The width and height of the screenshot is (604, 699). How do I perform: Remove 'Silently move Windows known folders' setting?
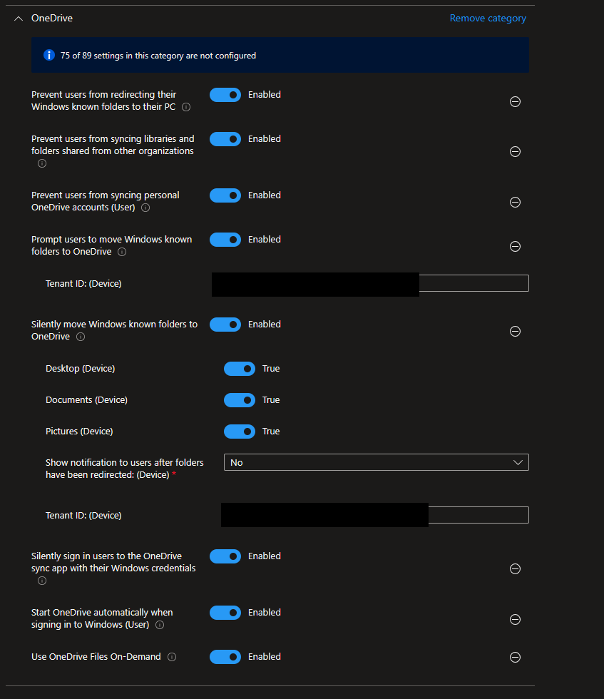click(515, 331)
